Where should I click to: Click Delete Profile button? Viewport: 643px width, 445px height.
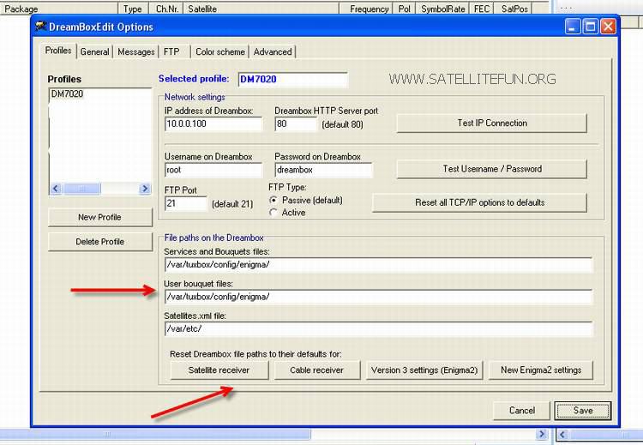point(100,242)
